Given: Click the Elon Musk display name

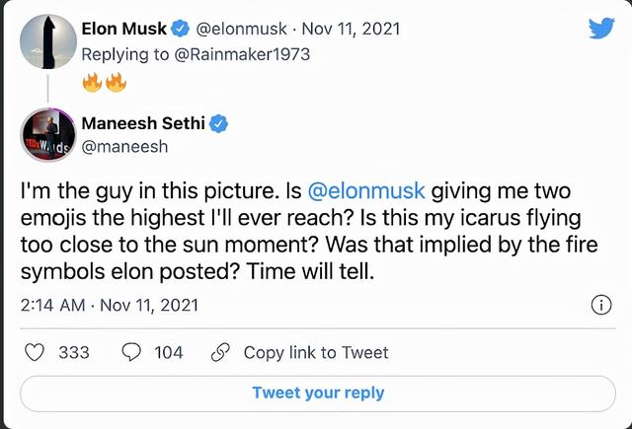Looking at the screenshot, I should [x=126, y=29].
